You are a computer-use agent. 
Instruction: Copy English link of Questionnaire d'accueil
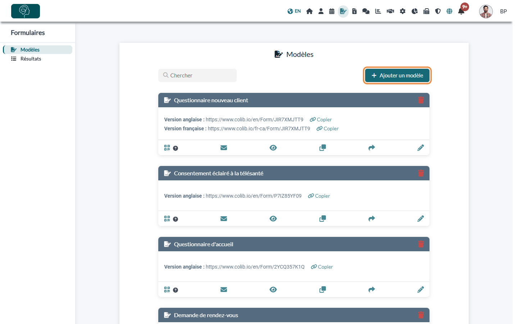coord(322,267)
